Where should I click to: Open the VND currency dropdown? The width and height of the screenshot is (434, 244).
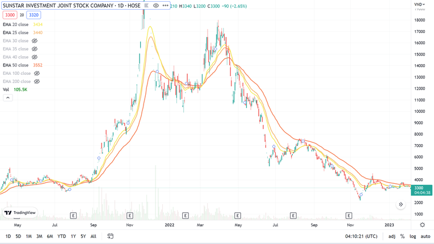(x=419, y=4)
